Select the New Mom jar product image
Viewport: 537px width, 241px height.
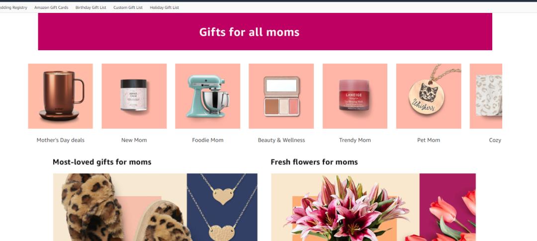pos(134,96)
